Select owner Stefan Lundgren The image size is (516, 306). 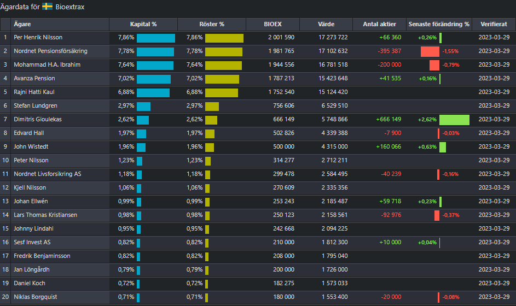coord(36,105)
